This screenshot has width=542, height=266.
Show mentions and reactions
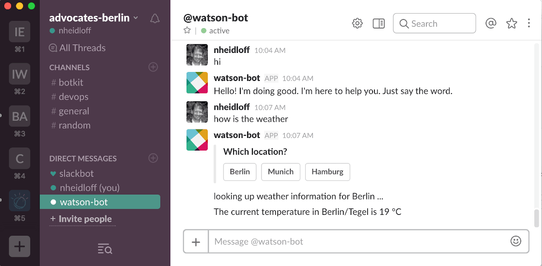(x=491, y=24)
